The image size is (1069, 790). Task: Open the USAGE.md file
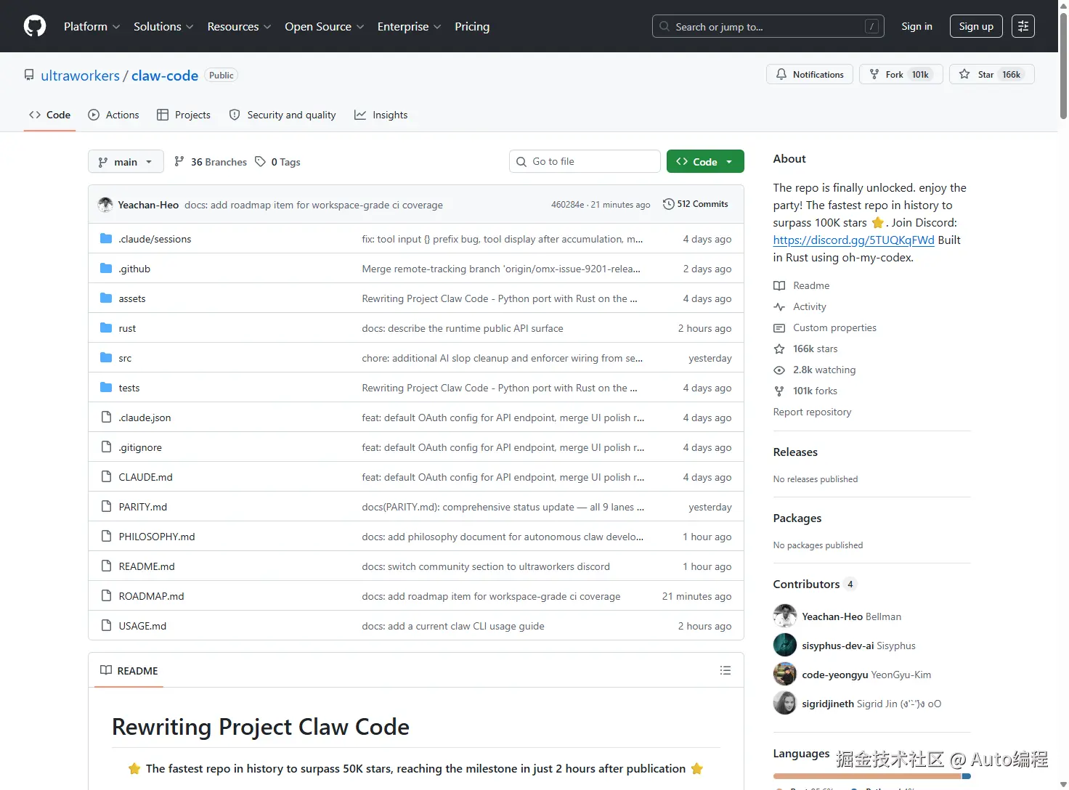142,626
